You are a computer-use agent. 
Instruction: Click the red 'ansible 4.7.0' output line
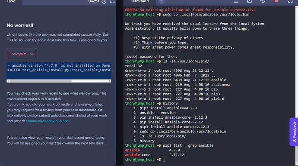[x=152, y=150]
